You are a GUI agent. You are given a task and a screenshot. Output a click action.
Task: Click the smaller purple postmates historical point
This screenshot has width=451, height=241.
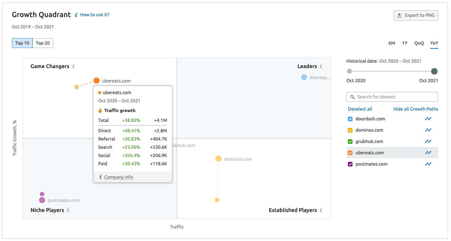coord(42,194)
